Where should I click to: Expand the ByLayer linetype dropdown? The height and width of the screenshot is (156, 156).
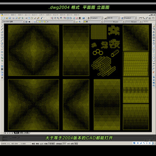(x=114, y=22)
